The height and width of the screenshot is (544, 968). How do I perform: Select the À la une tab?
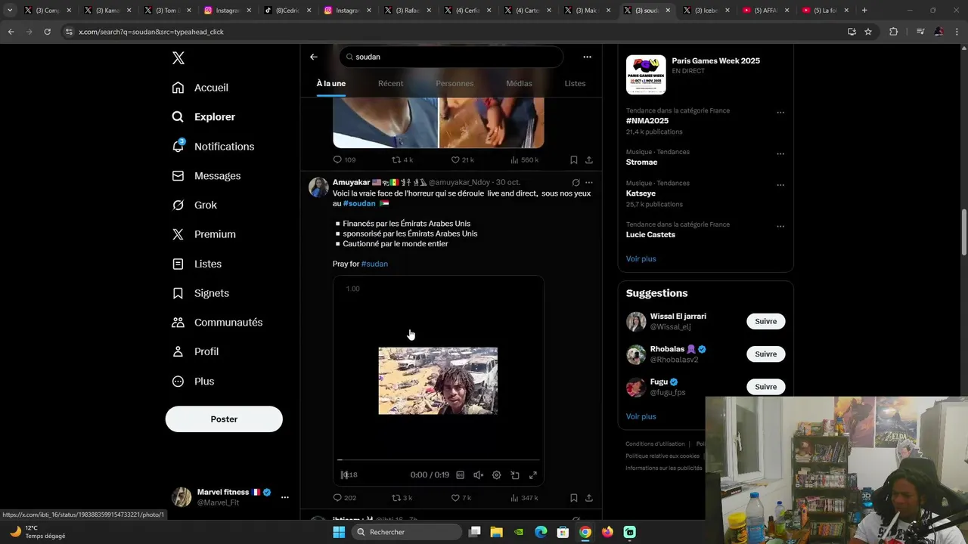(x=331, y=83)
